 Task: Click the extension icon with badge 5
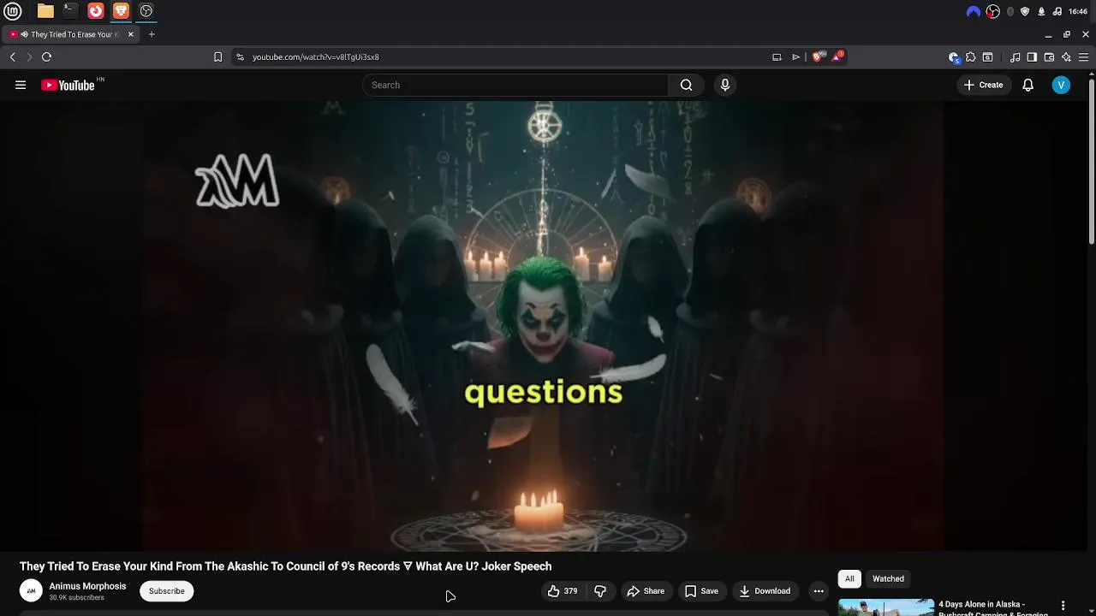pos(954,57)
